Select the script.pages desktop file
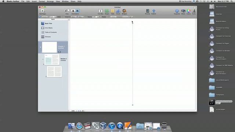Image resolution: width=235 pixels, height=132 pixels. pos(217,109)
